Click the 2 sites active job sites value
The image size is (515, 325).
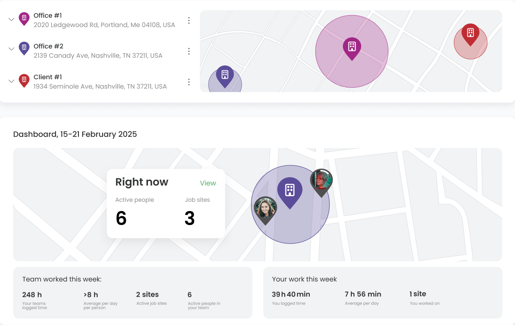(148, 294)
